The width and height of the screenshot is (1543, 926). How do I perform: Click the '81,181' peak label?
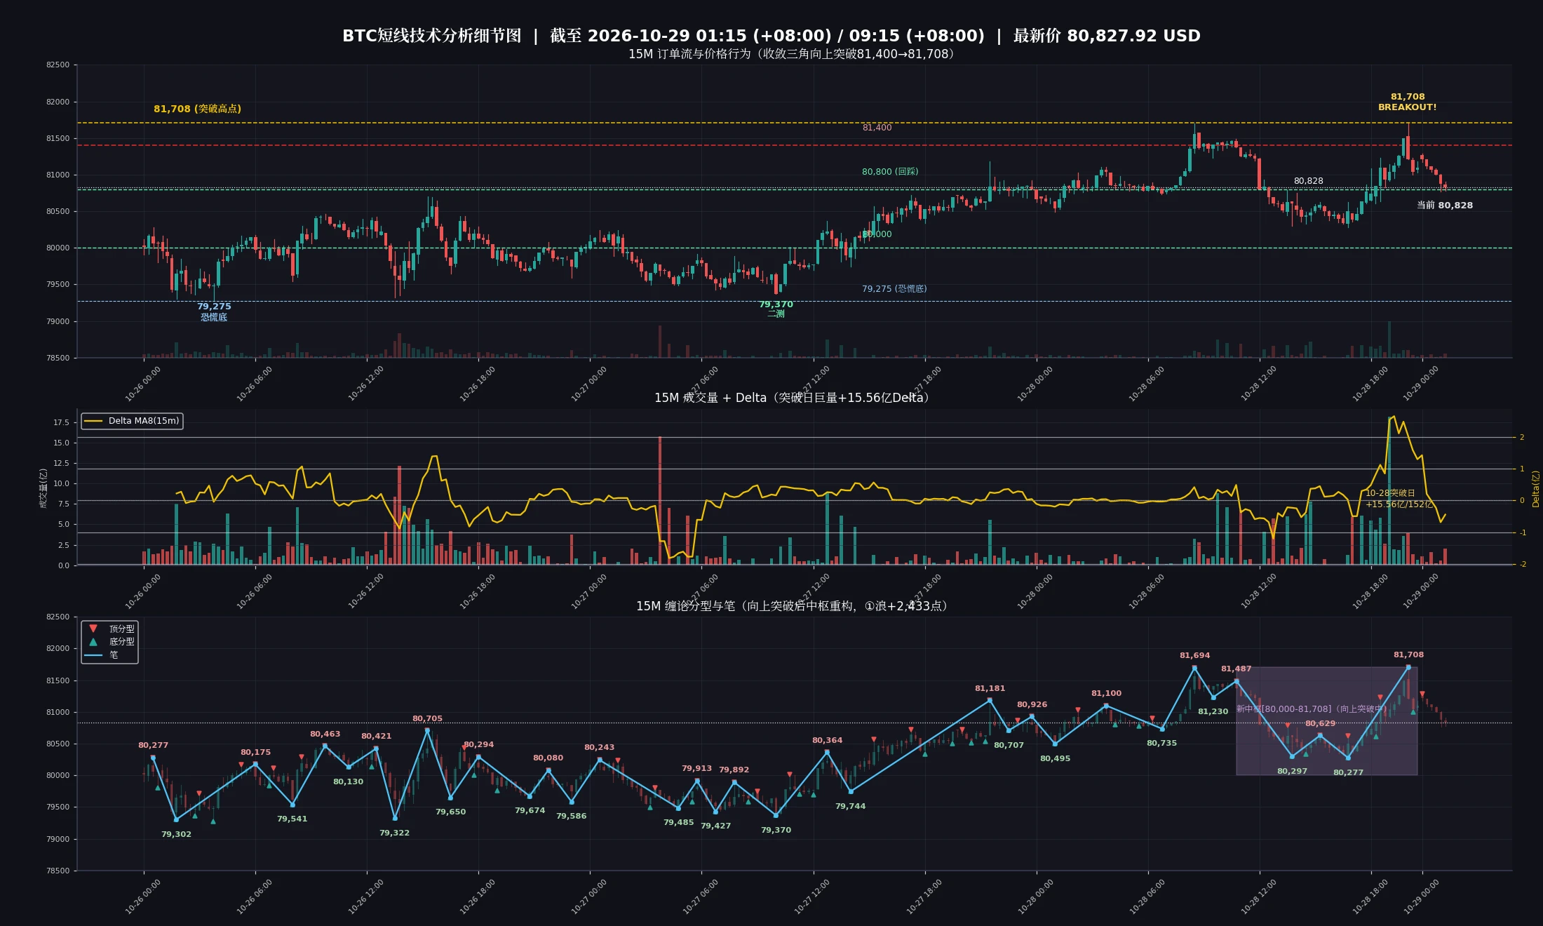coord(990,688)
